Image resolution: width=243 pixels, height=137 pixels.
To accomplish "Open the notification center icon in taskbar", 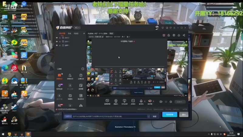I will pyautogui.click(x=238, y=134).
